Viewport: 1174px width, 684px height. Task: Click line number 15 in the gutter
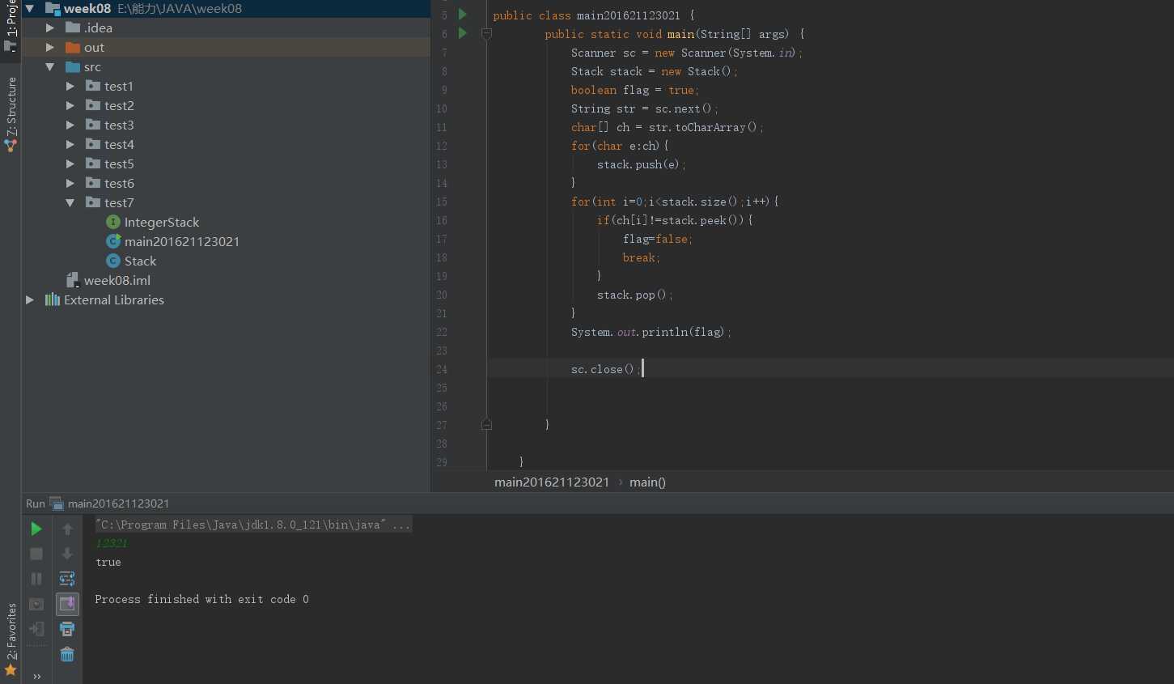tap(442, 202)
